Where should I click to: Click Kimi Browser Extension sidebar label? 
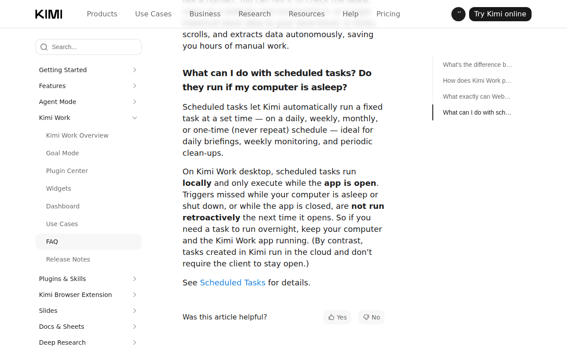[75, 295]
